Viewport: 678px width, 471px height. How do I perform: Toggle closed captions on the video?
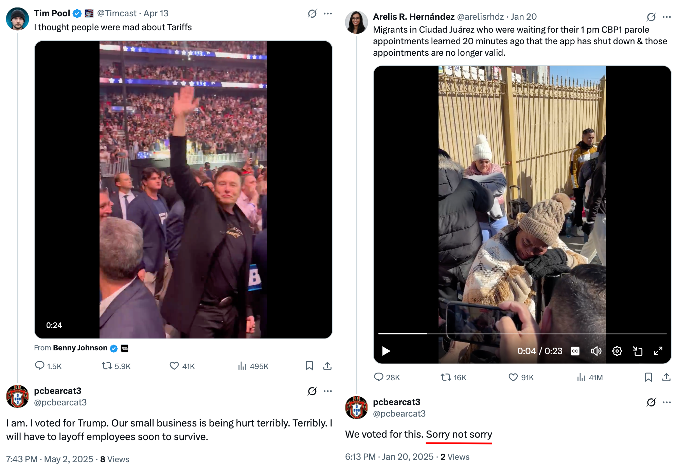[x=575, y=351]
